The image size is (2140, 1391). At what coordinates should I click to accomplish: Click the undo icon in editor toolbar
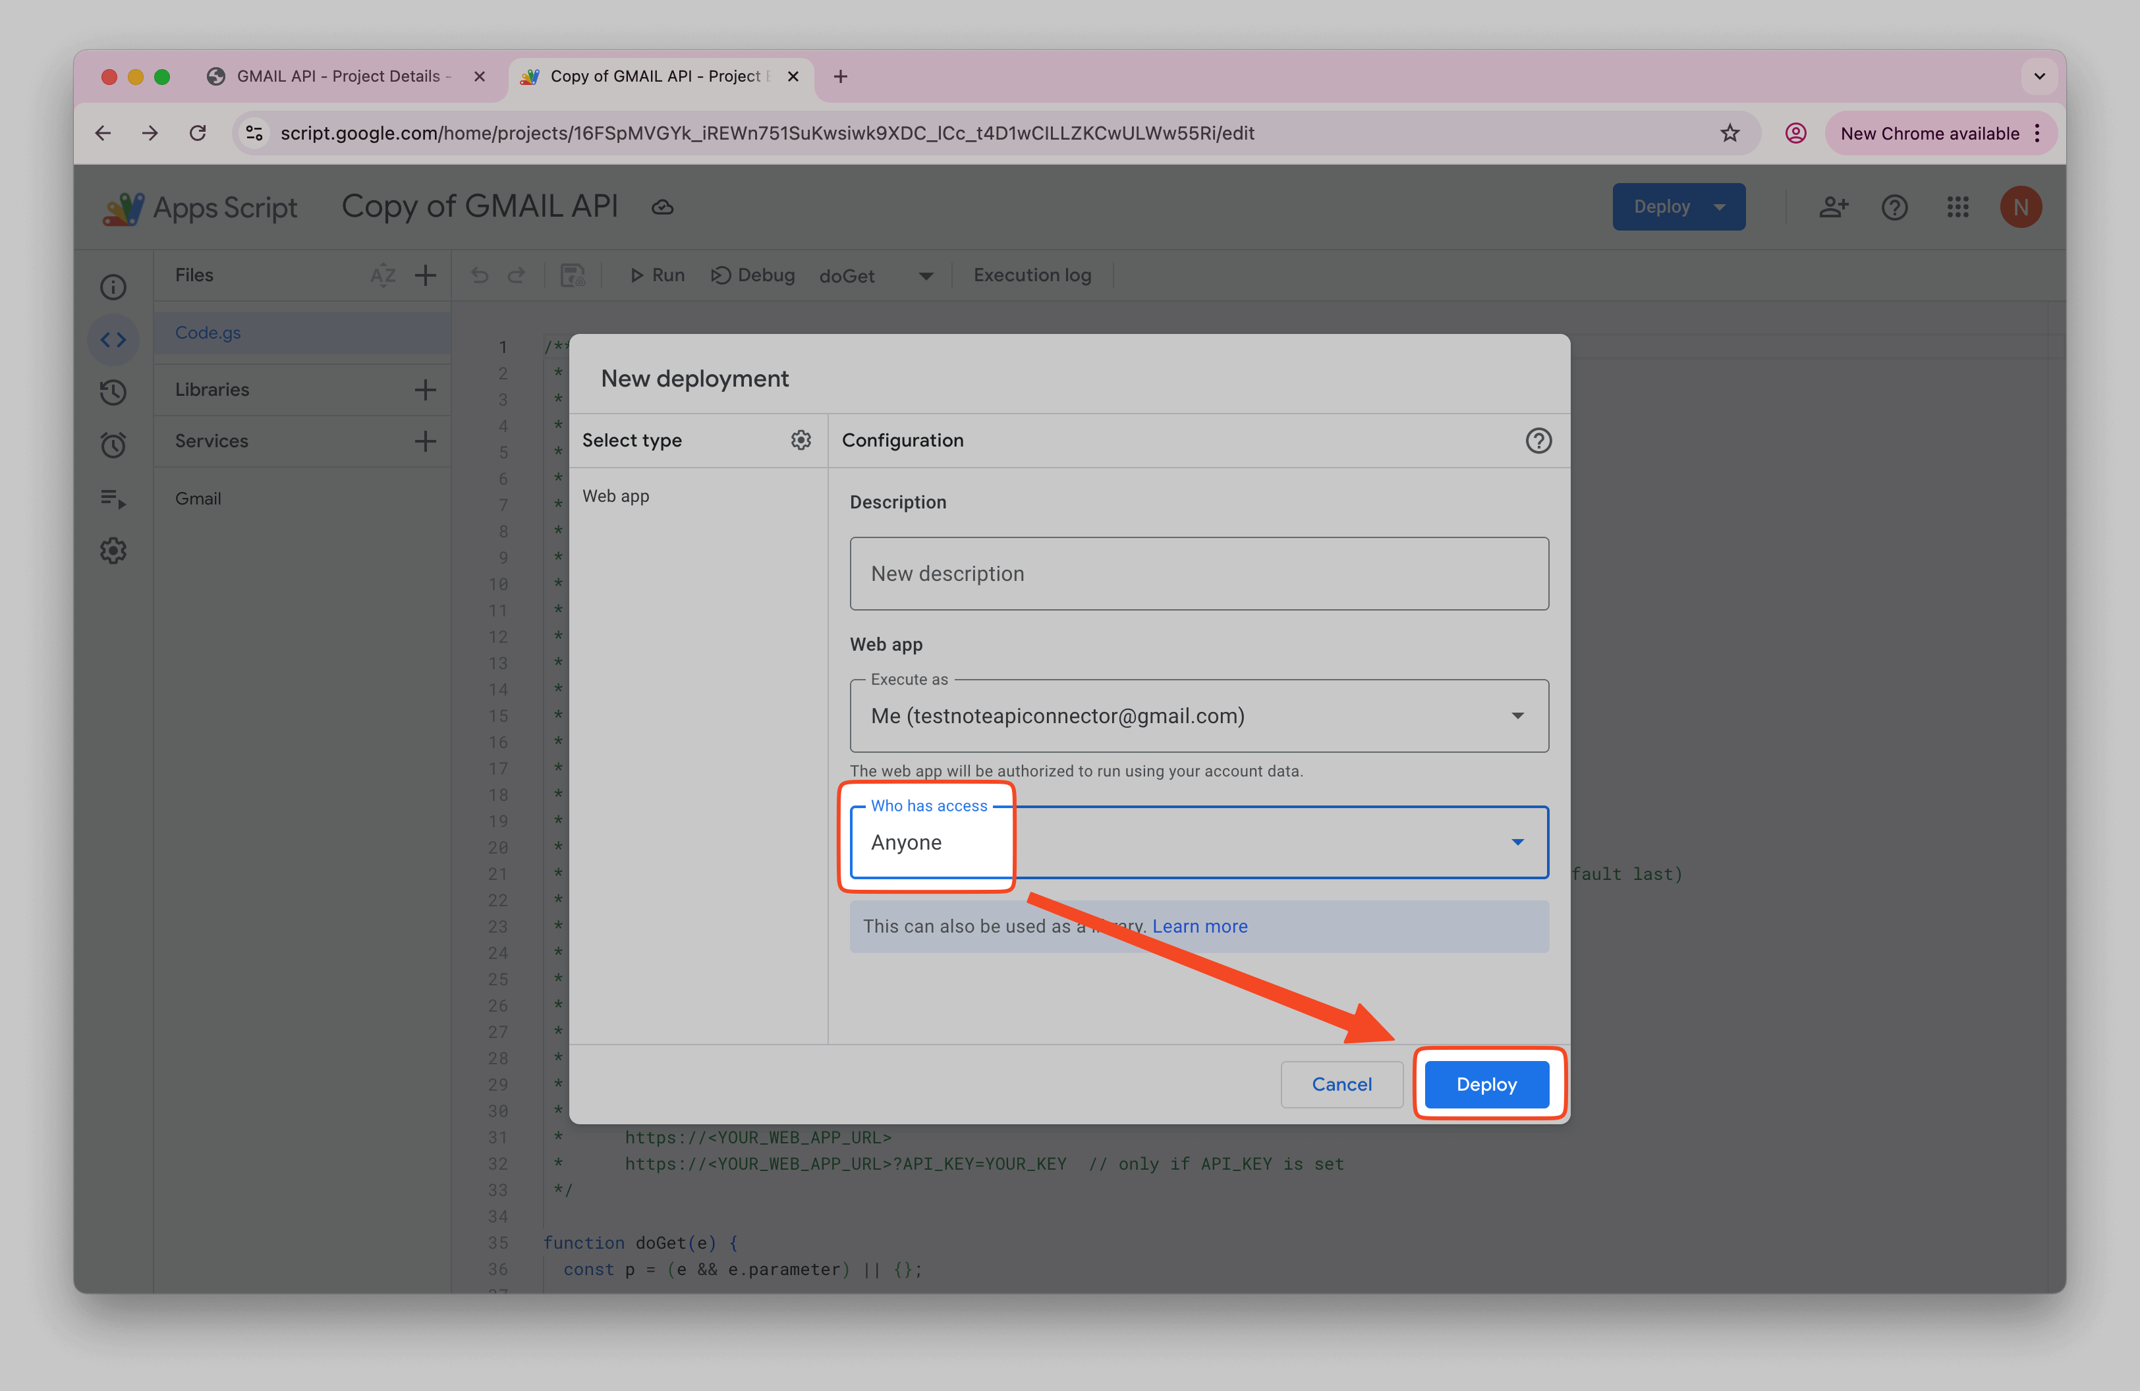479,275
